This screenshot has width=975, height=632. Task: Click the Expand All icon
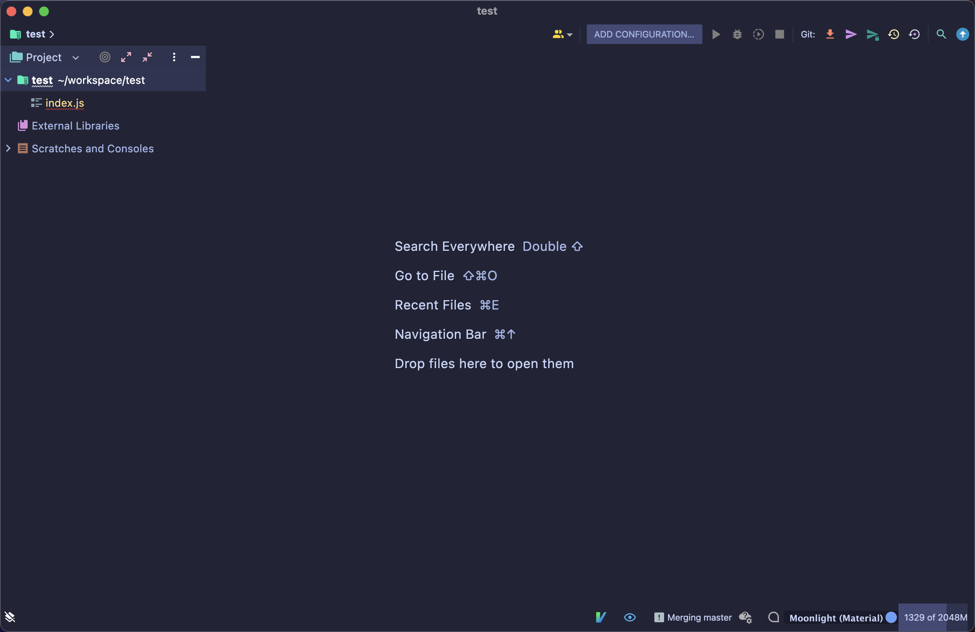126,57
